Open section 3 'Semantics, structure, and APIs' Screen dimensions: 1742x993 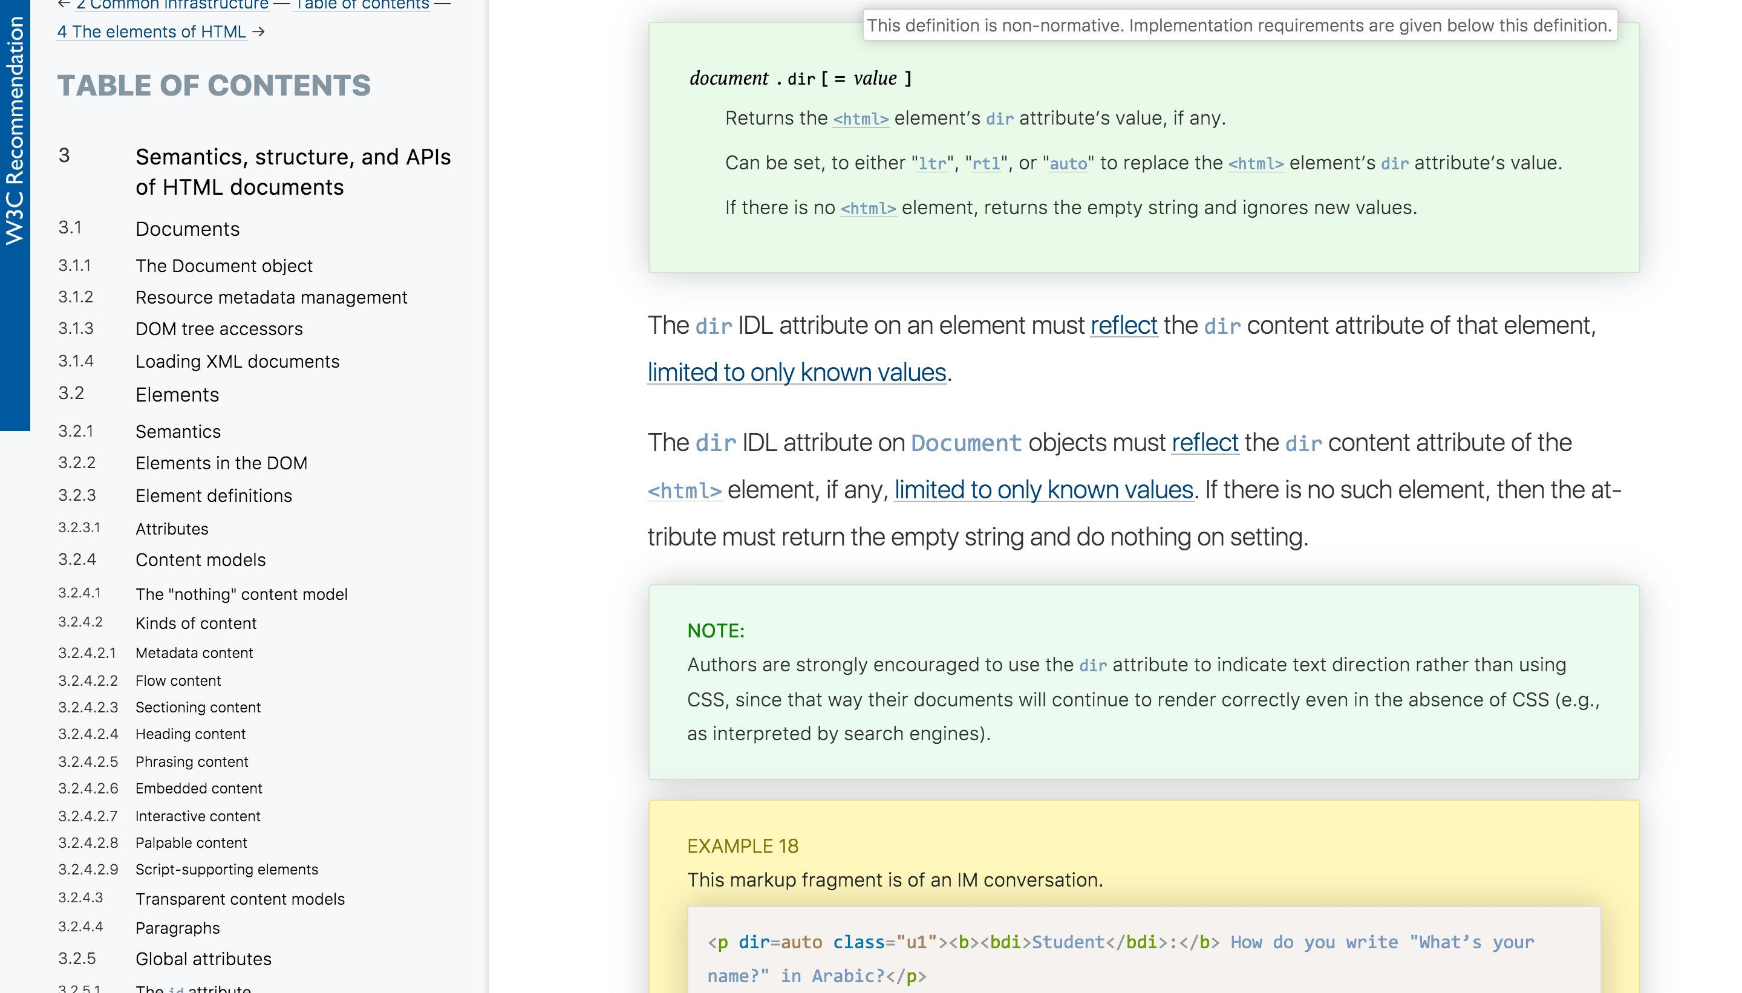click(293, 172)
